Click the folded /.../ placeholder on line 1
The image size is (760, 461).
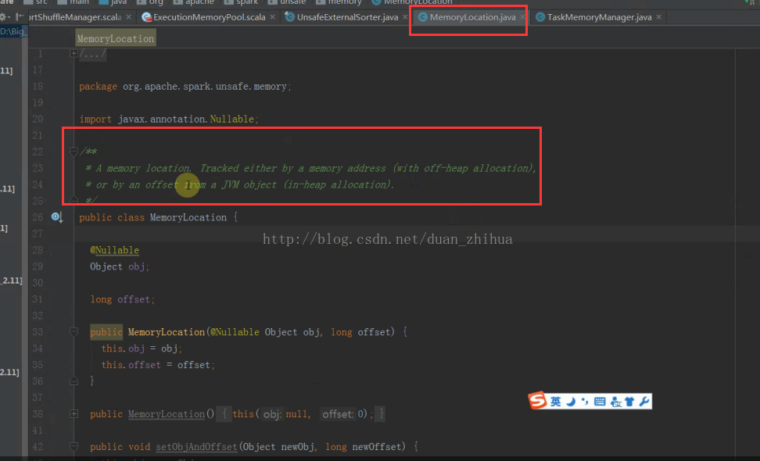[92, 54]
